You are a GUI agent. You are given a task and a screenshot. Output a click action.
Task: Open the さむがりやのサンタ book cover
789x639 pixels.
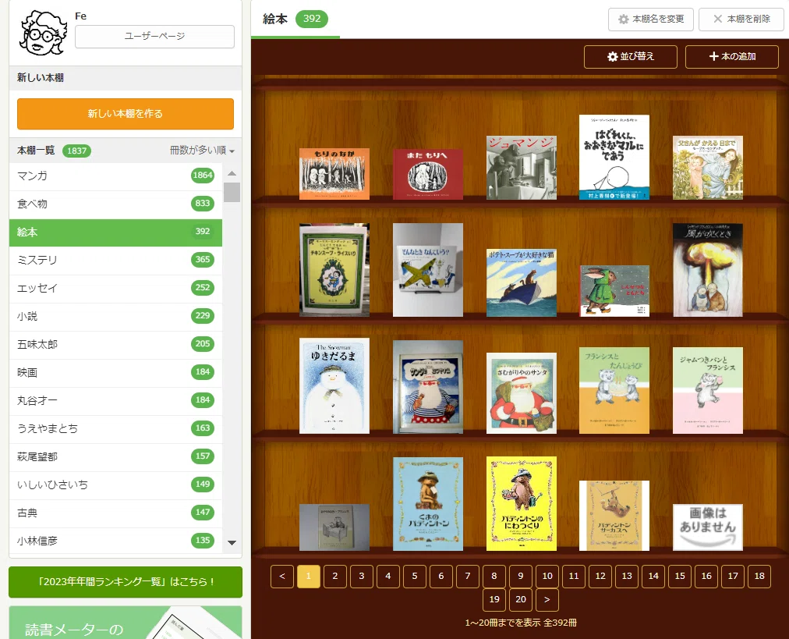[522, 393]
